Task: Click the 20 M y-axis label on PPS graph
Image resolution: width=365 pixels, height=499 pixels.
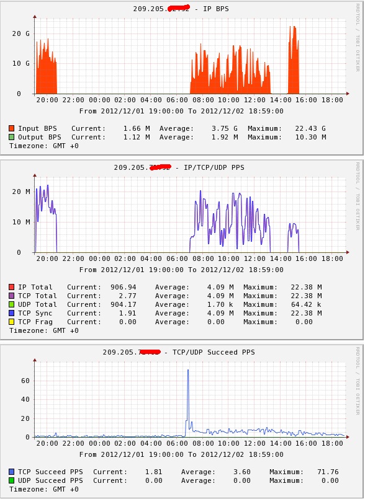Action: pyautogui.click(x=21, y=192)
